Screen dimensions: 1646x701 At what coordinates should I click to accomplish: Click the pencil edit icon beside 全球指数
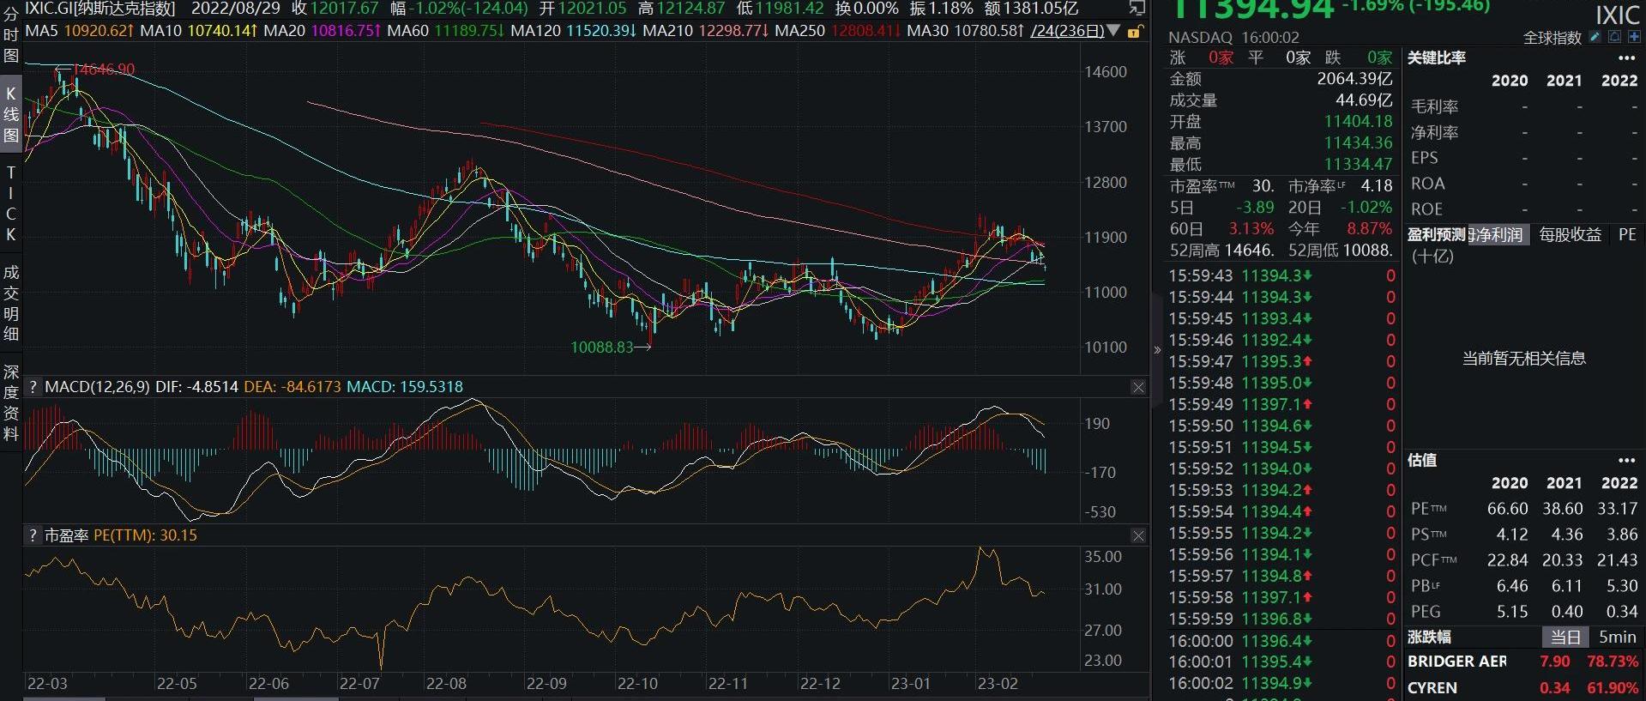(x=1595, y=37)
